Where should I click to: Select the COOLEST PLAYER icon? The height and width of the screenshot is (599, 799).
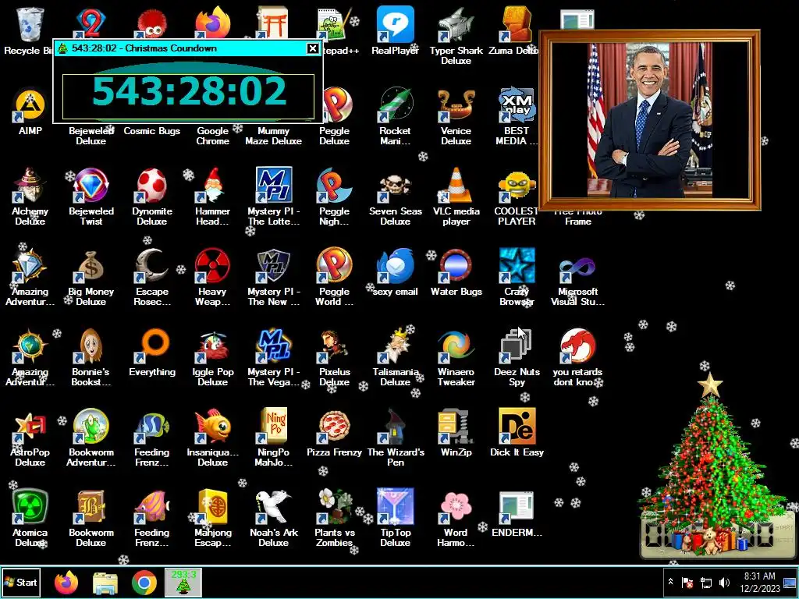tap(517, 186)
